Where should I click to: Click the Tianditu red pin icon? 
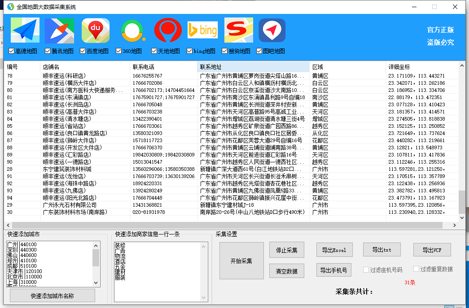[x=168, y=30]
